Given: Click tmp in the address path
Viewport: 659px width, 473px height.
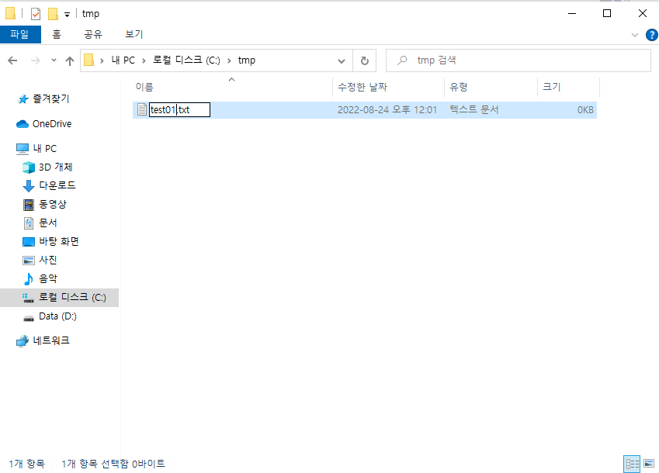Looking at the screenshot, I should 247,60.
